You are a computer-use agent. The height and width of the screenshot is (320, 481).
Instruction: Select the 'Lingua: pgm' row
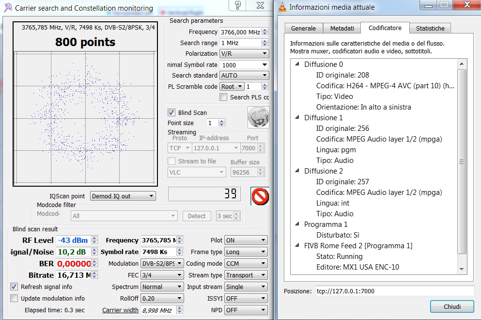pyautogui.click(x=336, y=150)
